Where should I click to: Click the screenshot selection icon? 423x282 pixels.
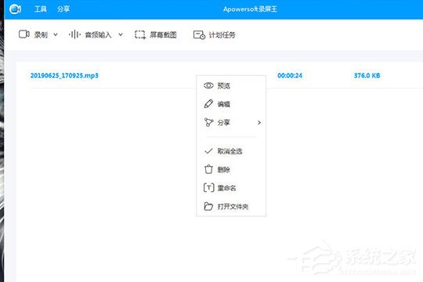(140, 34)
